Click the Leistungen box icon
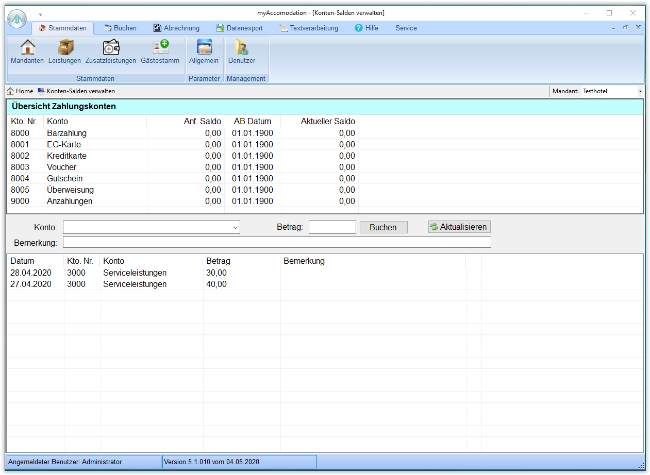This screenshot has width=650, height=475. tap(65, 47)
